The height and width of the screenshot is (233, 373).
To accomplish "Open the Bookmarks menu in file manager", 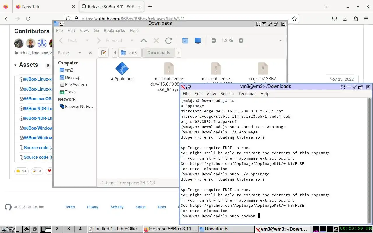I will pyautogui.click(x=114, y=31).
